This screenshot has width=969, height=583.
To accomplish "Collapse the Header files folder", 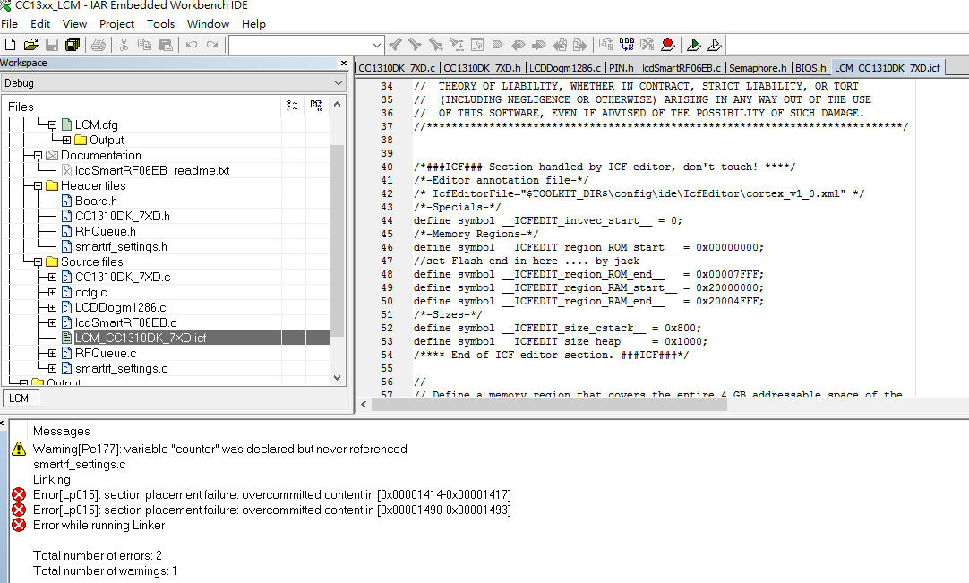I will pos(38,186).
